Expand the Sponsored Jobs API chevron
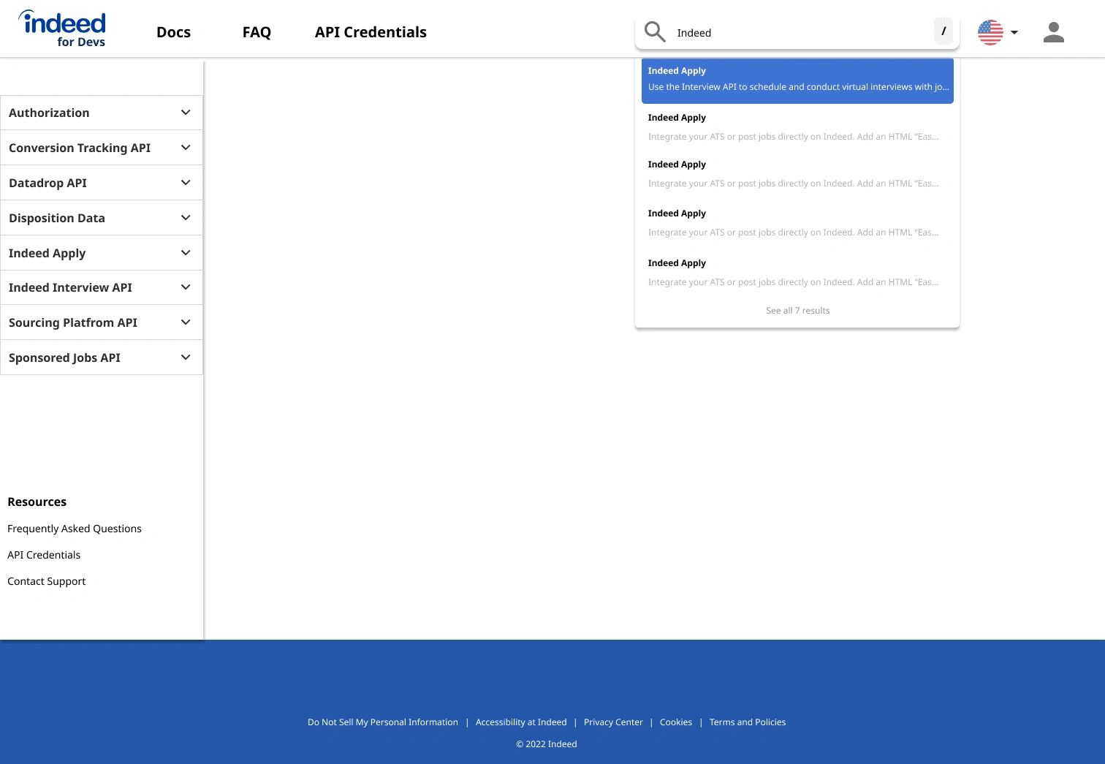 186,358
